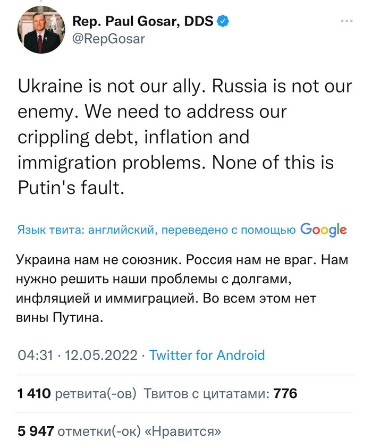Viewport: 372px width, 448px height.
Task: Click the display name Rep. Paul Gosar, DDS
Action: [x=142, y=21]
